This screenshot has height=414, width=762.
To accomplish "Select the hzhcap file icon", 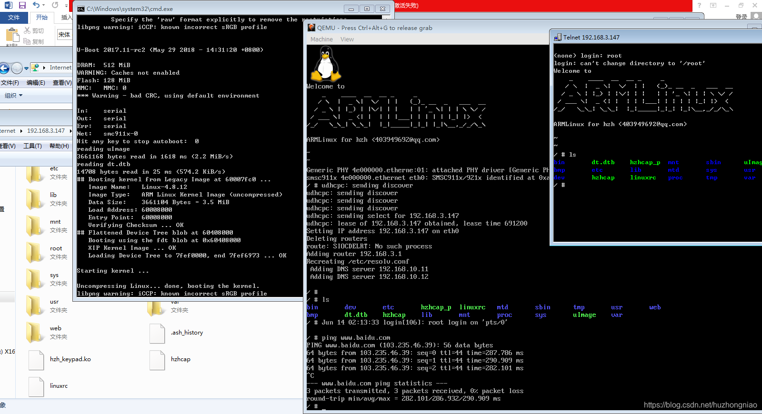I will click(157, 360).
